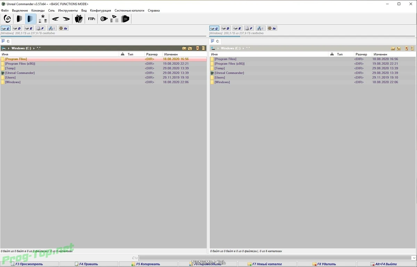Click F8 Удалить button
This screenshot has width=417, height=267.
tap(327, 264)
